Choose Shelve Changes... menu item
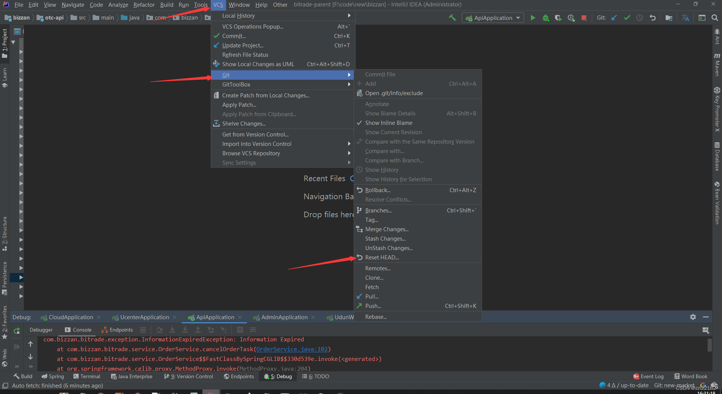Screen dimensions: 722x394 pyautogui.click(x=282, y=124)
